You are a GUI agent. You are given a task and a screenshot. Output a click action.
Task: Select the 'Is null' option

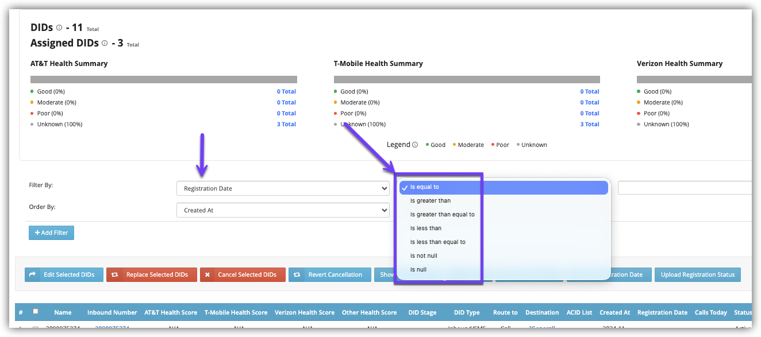(418, 270)
